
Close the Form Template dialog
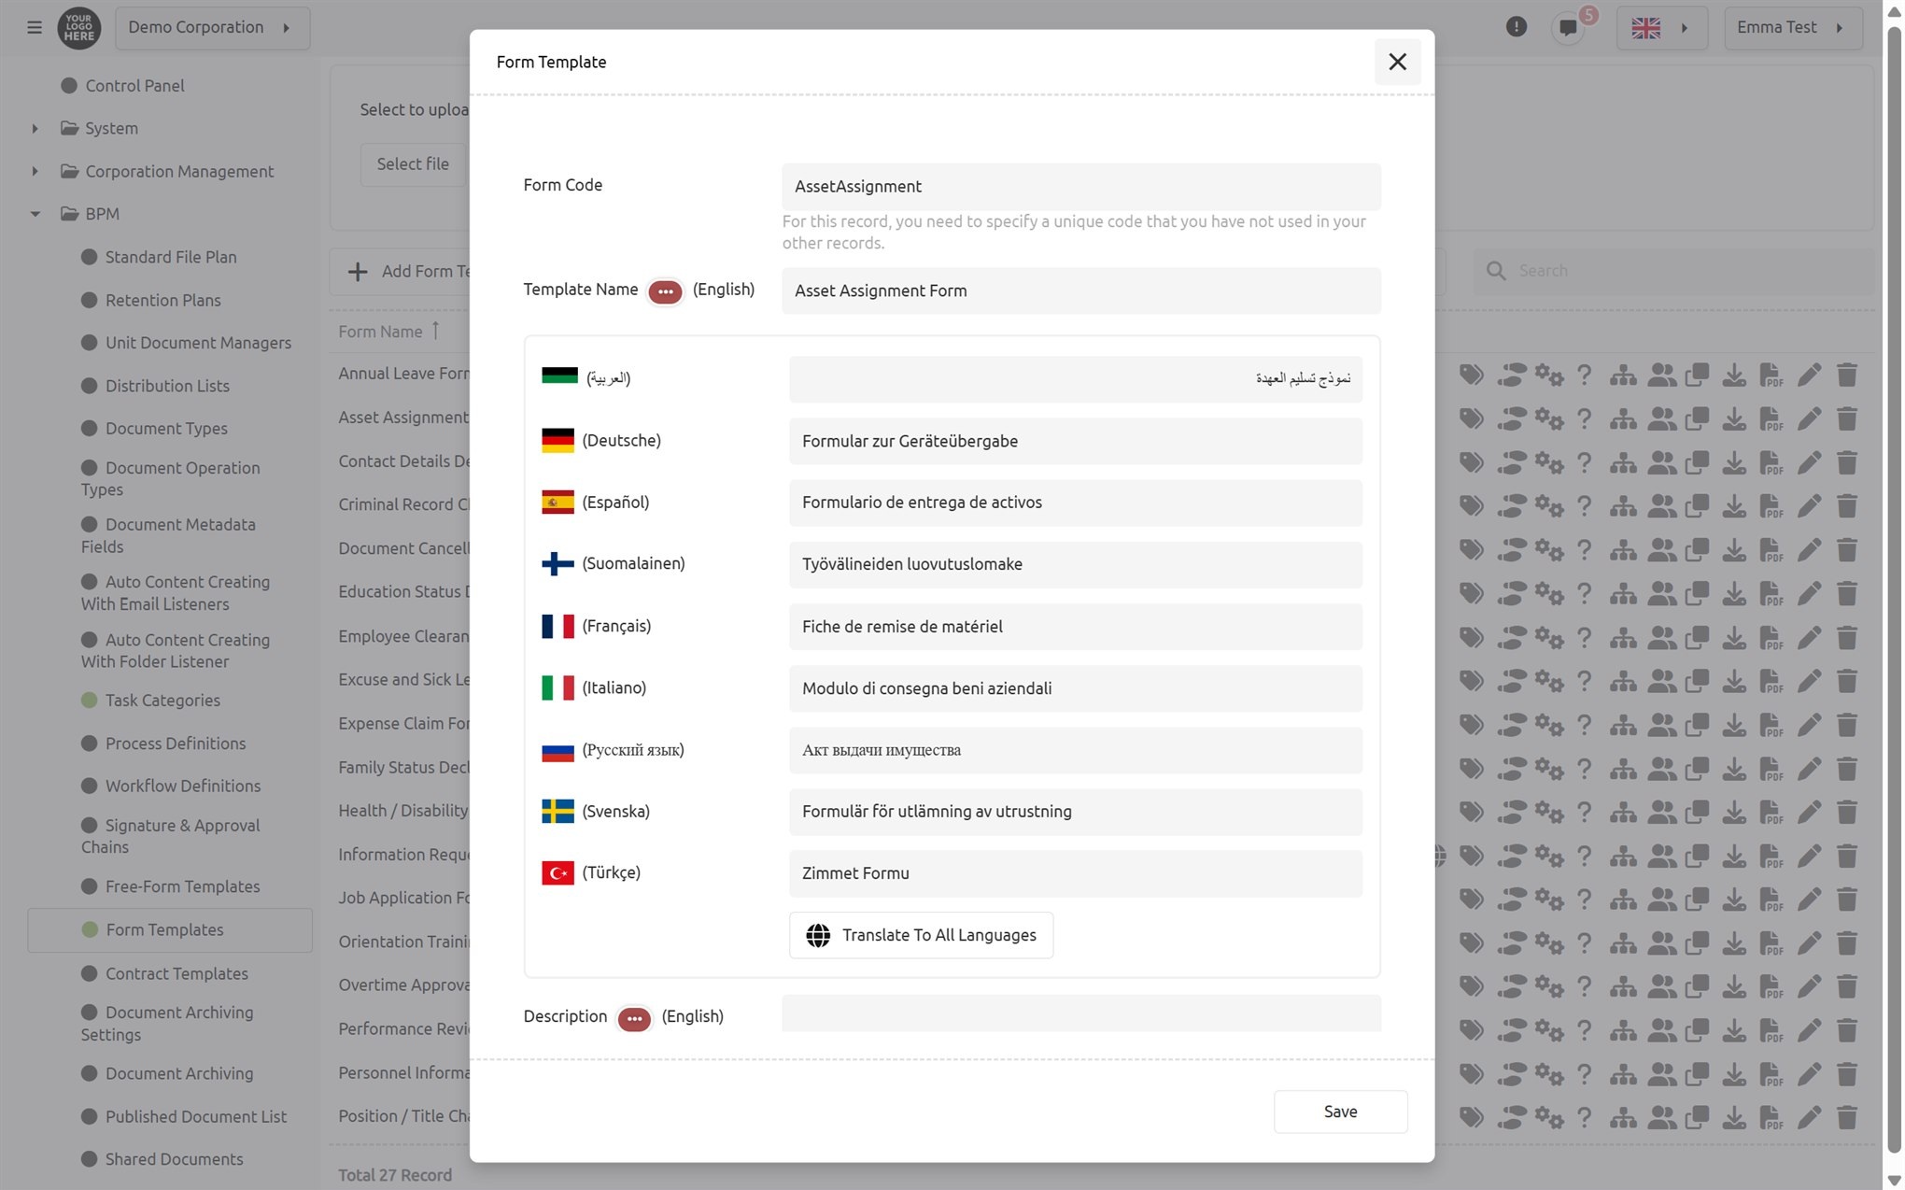1397,62
